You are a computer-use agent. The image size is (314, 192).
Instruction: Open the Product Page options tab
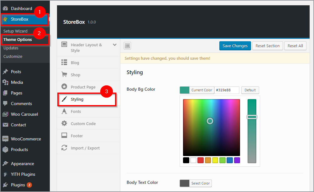(x=89, y=87)
